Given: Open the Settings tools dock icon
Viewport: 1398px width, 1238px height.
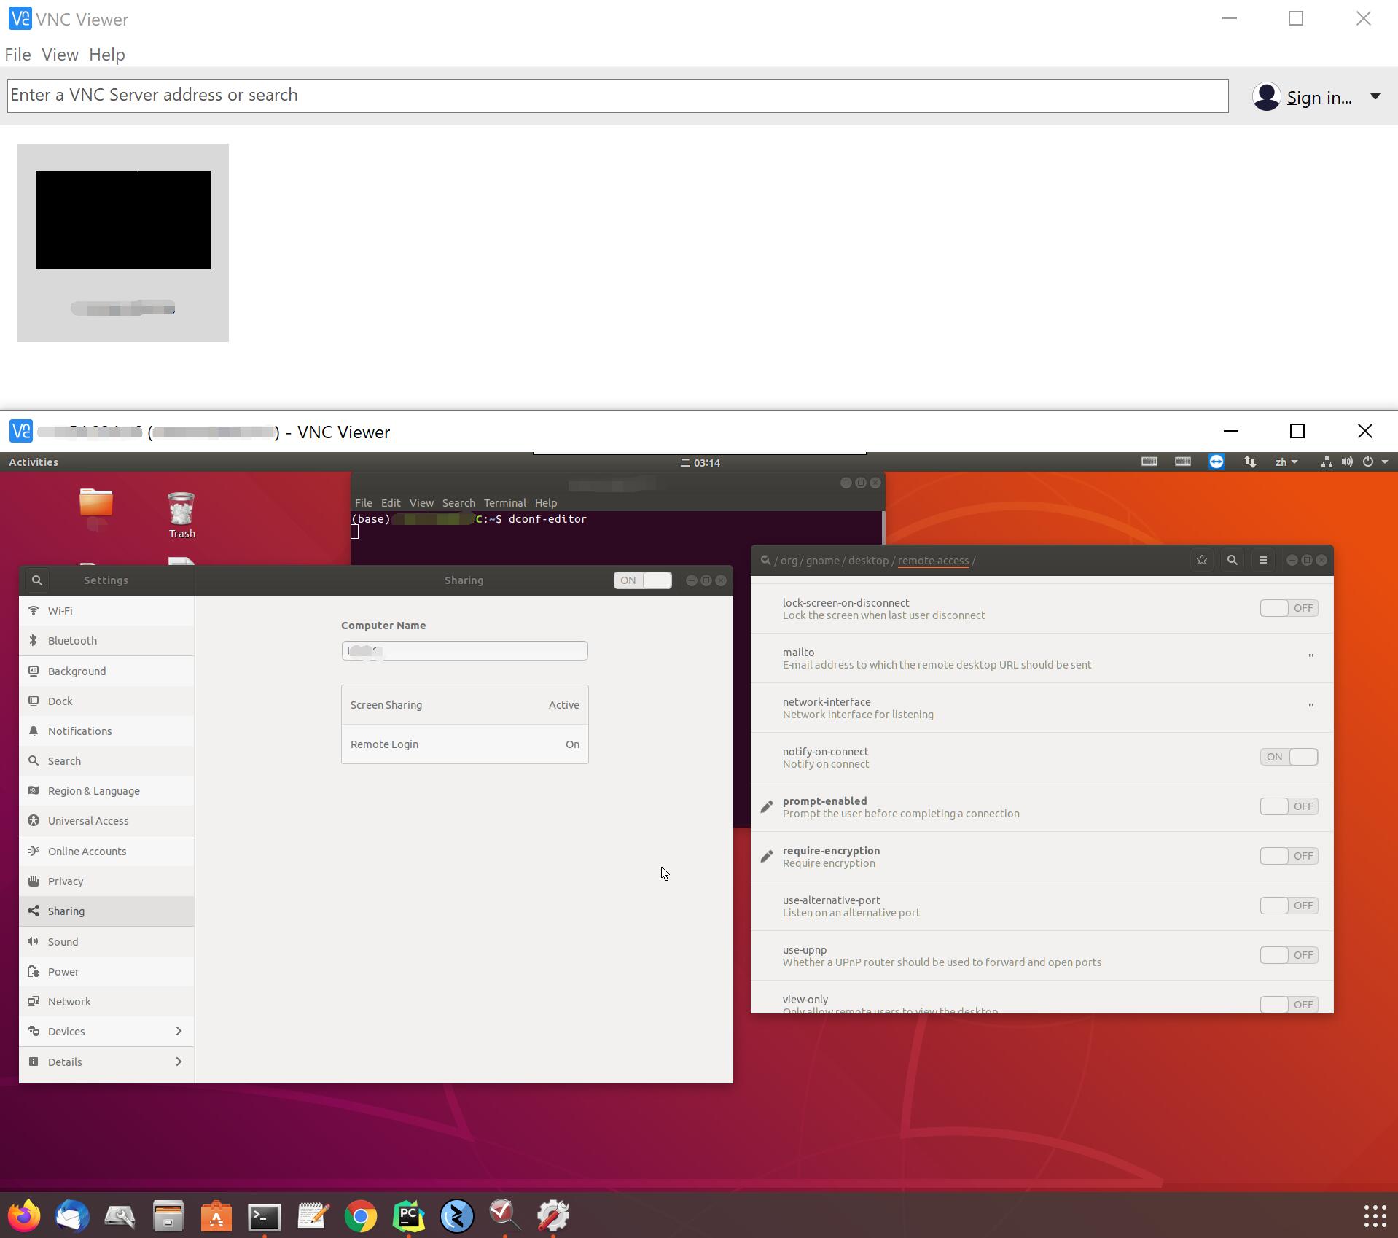Looking at the screenshot, I should 553,1215.
